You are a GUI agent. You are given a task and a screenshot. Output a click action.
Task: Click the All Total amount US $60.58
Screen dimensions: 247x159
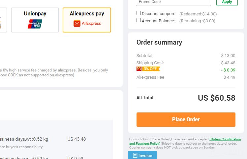217,98
